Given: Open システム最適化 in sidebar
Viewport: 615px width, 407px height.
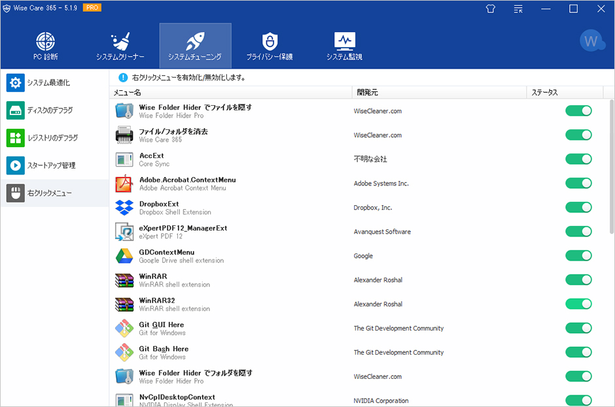Looking at the screenshot, I should click(54, 83).
